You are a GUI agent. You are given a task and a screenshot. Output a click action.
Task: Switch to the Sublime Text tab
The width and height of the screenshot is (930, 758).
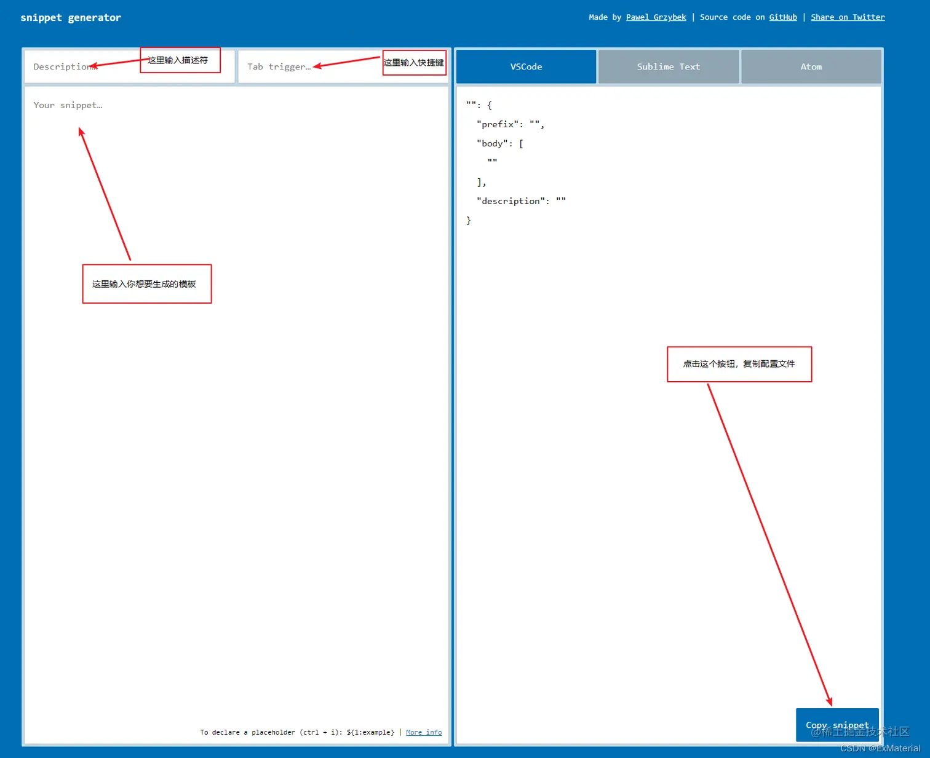pyautogui.click(x=669, y=66)
